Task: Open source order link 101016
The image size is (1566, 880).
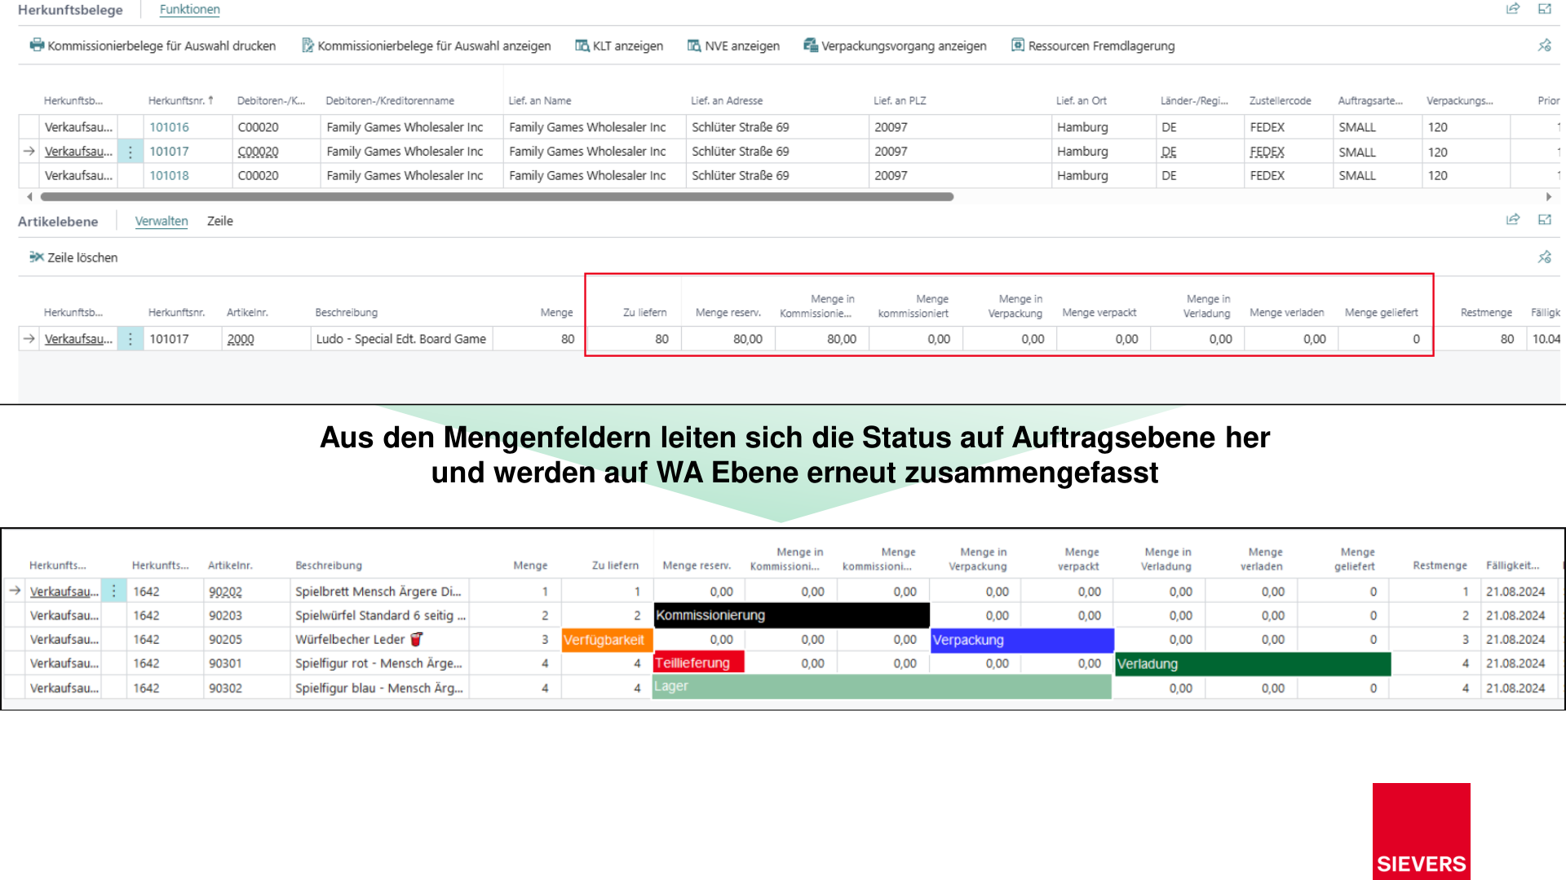Action: [169, 127]
